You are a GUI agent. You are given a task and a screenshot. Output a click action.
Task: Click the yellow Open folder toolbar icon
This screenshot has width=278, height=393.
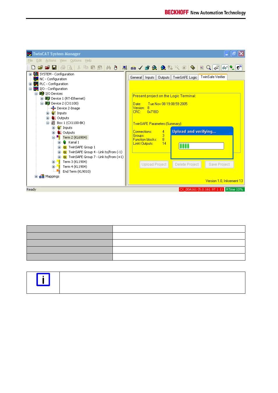(40, 68)
